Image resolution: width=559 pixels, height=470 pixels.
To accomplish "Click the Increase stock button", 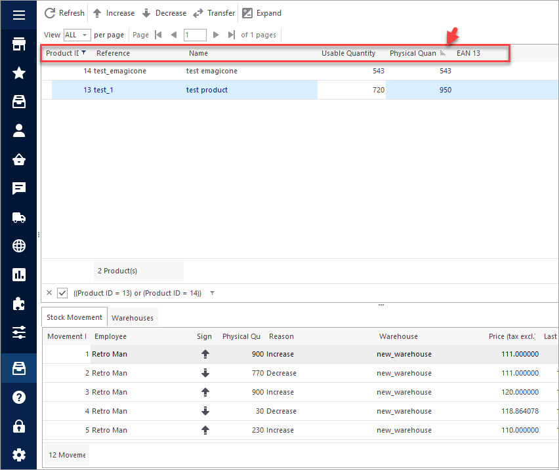I will (113, 13).
